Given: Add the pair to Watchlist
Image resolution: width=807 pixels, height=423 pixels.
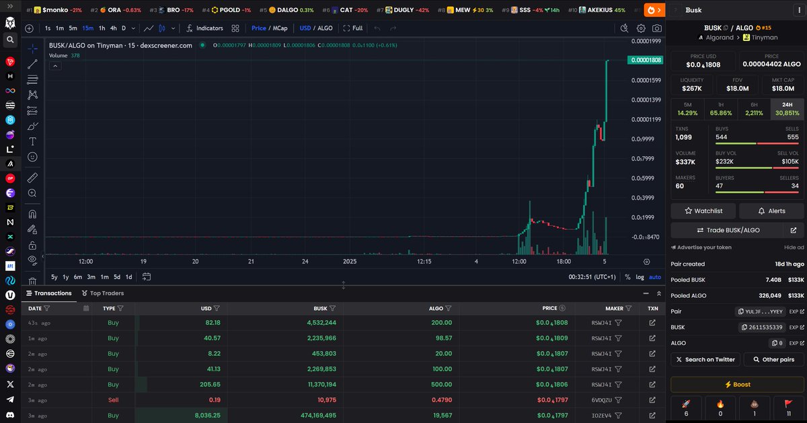Looking at the screenshot, I should [703, 210].
